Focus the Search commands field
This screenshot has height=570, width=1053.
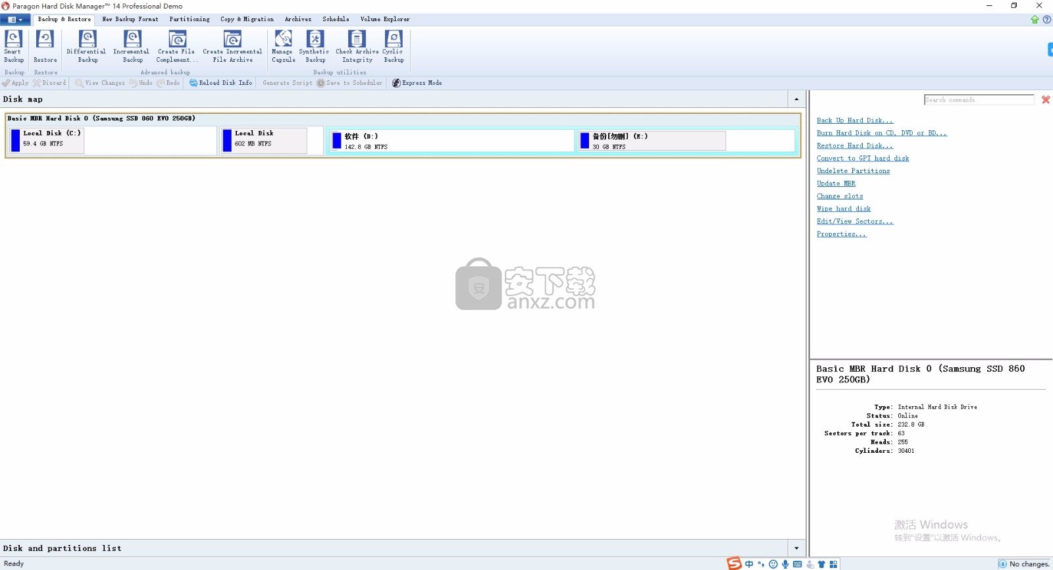point(979,100)
